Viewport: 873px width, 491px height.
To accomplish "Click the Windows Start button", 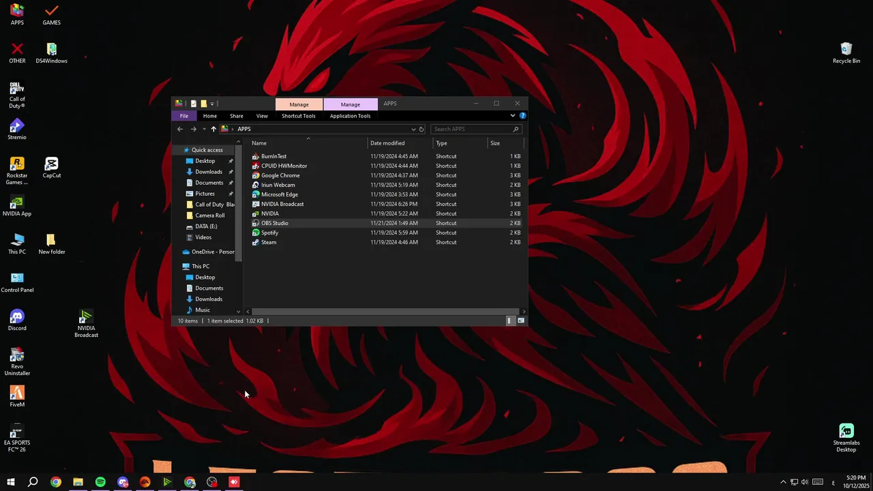I will pos(11,482).
